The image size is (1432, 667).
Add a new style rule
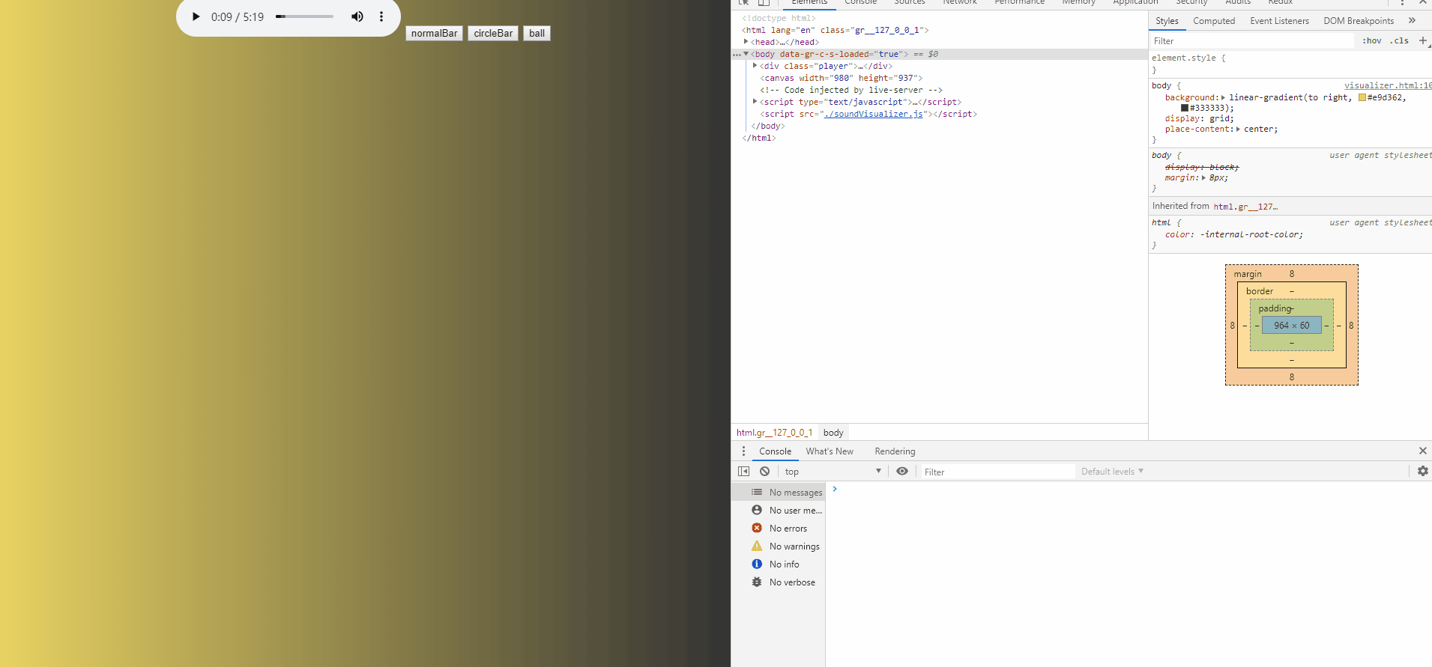coord(1422,40)
